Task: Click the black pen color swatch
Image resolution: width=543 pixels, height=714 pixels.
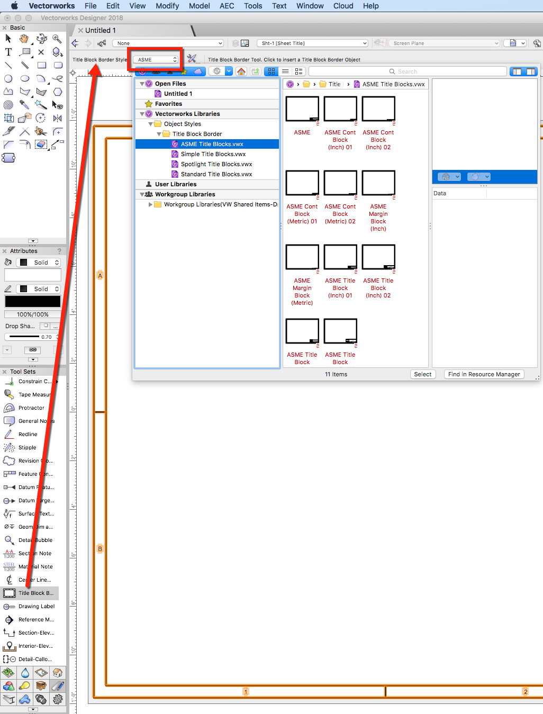Action: [x=33, y=301]
